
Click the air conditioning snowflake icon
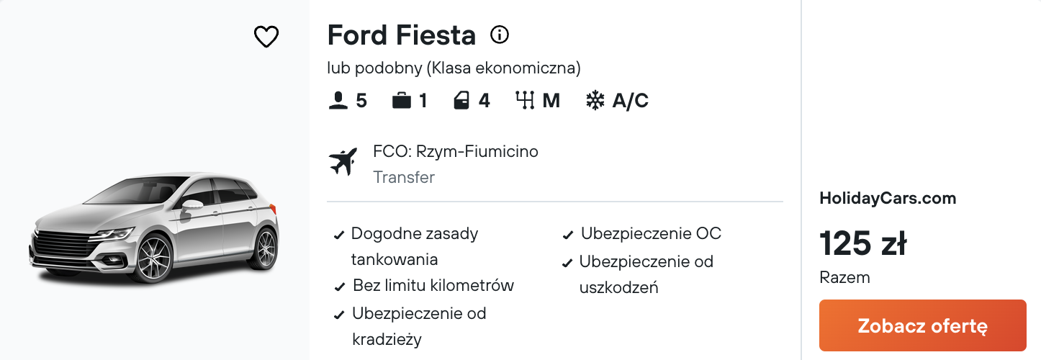coord(595,101)
